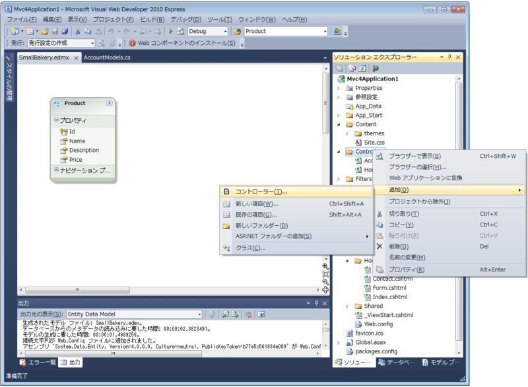This screenshot has width=528, height=387.
Task: Select the Description property in Product entity
Action: tap(84, 150)
